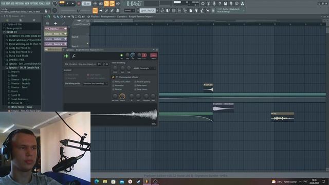Click the link/chain toolbar icon
This screenshot has height=185, width=329.
pos(112,10)
